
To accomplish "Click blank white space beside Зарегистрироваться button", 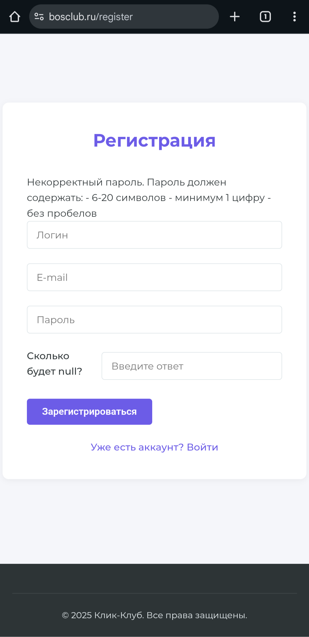I will [x=223, y=412].
